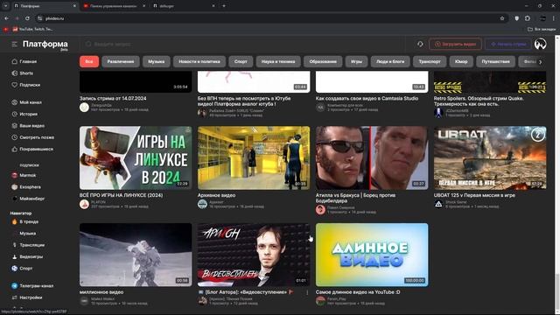The image size is (560, 315).
Task: Switch to the debugger browser tab
Action: 183,6
